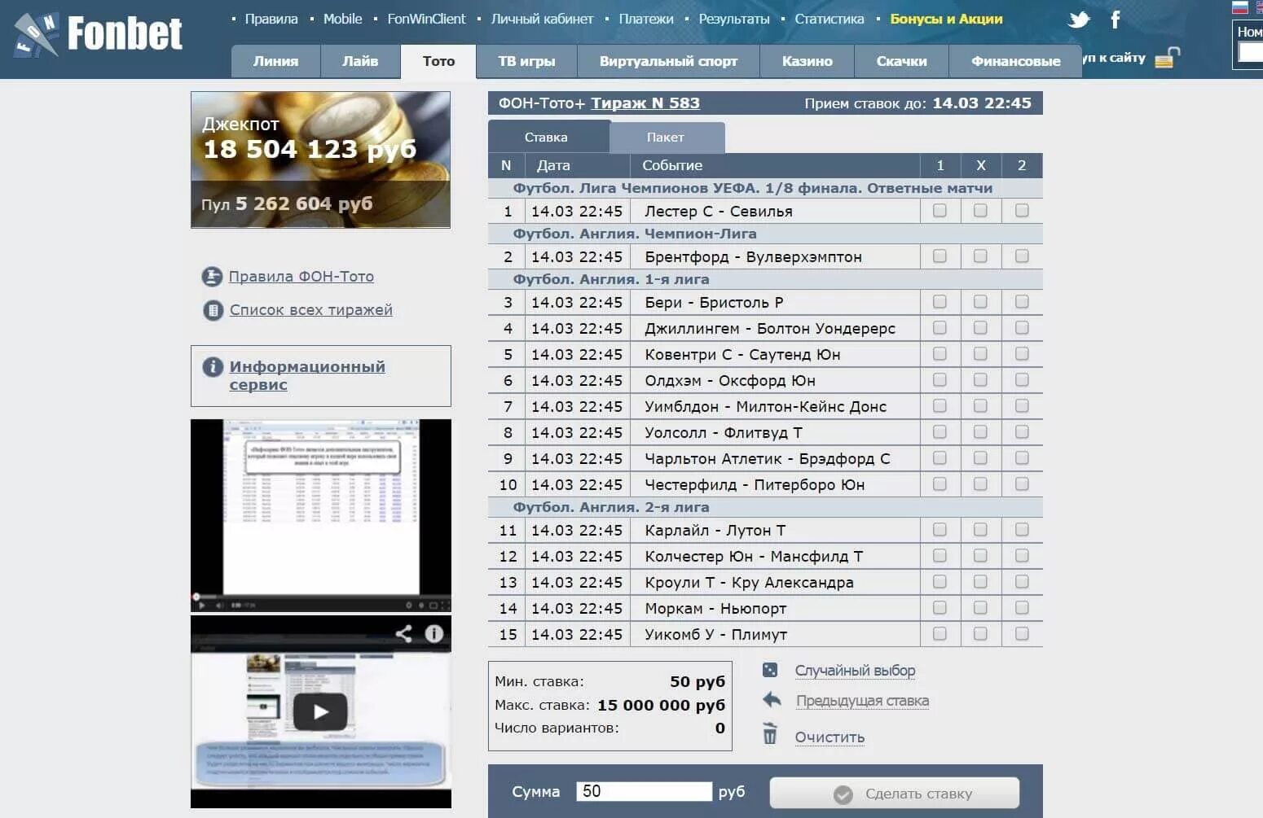Check outcome 1 for Уимблдон - Милтон-Кейнс Донс
Viewport: 1263px width, 818px height.
tap(940, 406)
